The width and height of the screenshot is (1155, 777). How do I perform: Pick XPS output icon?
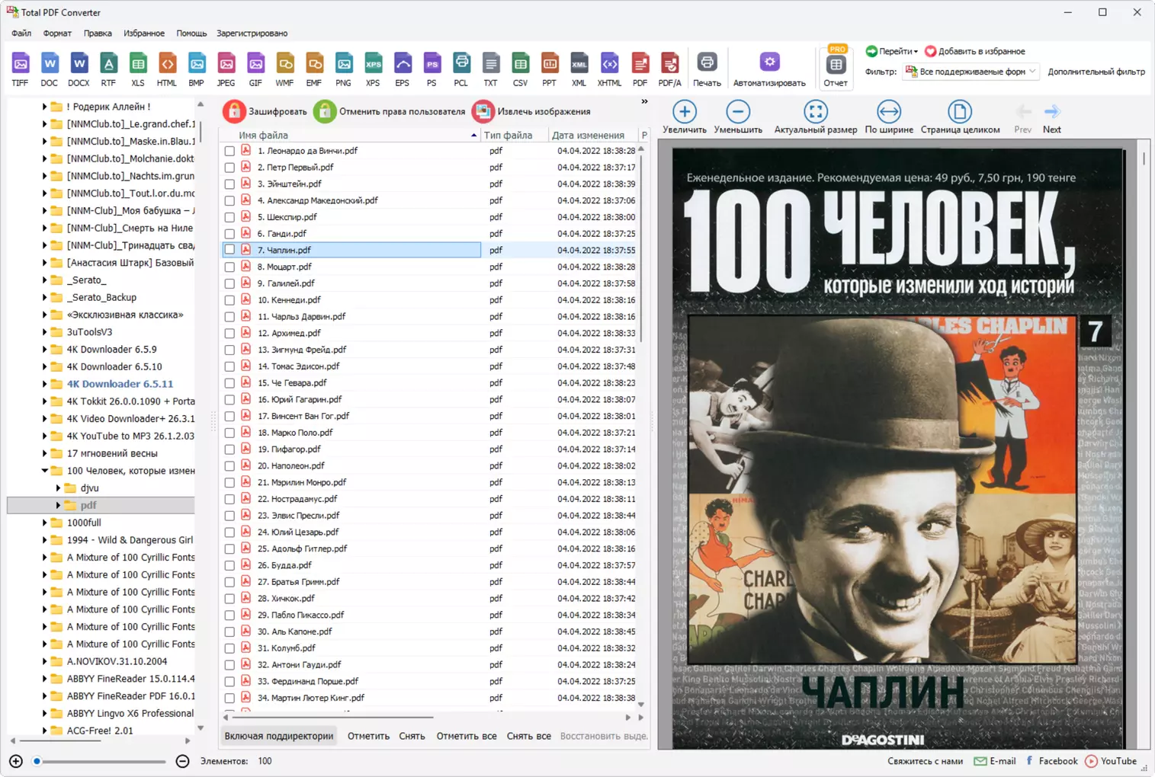pyautogui.click(x=373, y=69)
